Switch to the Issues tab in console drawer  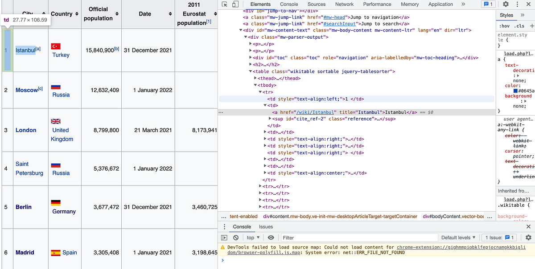tap(266, 227)
